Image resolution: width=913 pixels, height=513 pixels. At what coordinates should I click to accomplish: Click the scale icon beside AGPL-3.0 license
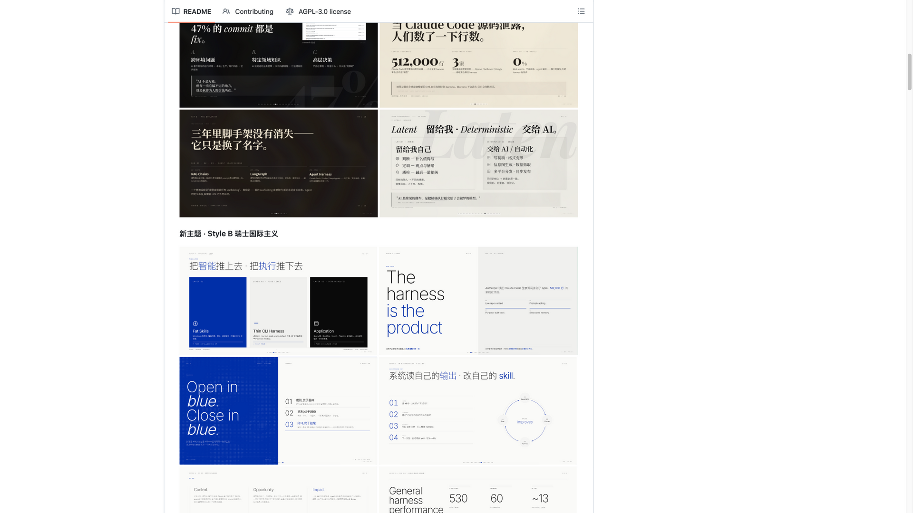290,11
